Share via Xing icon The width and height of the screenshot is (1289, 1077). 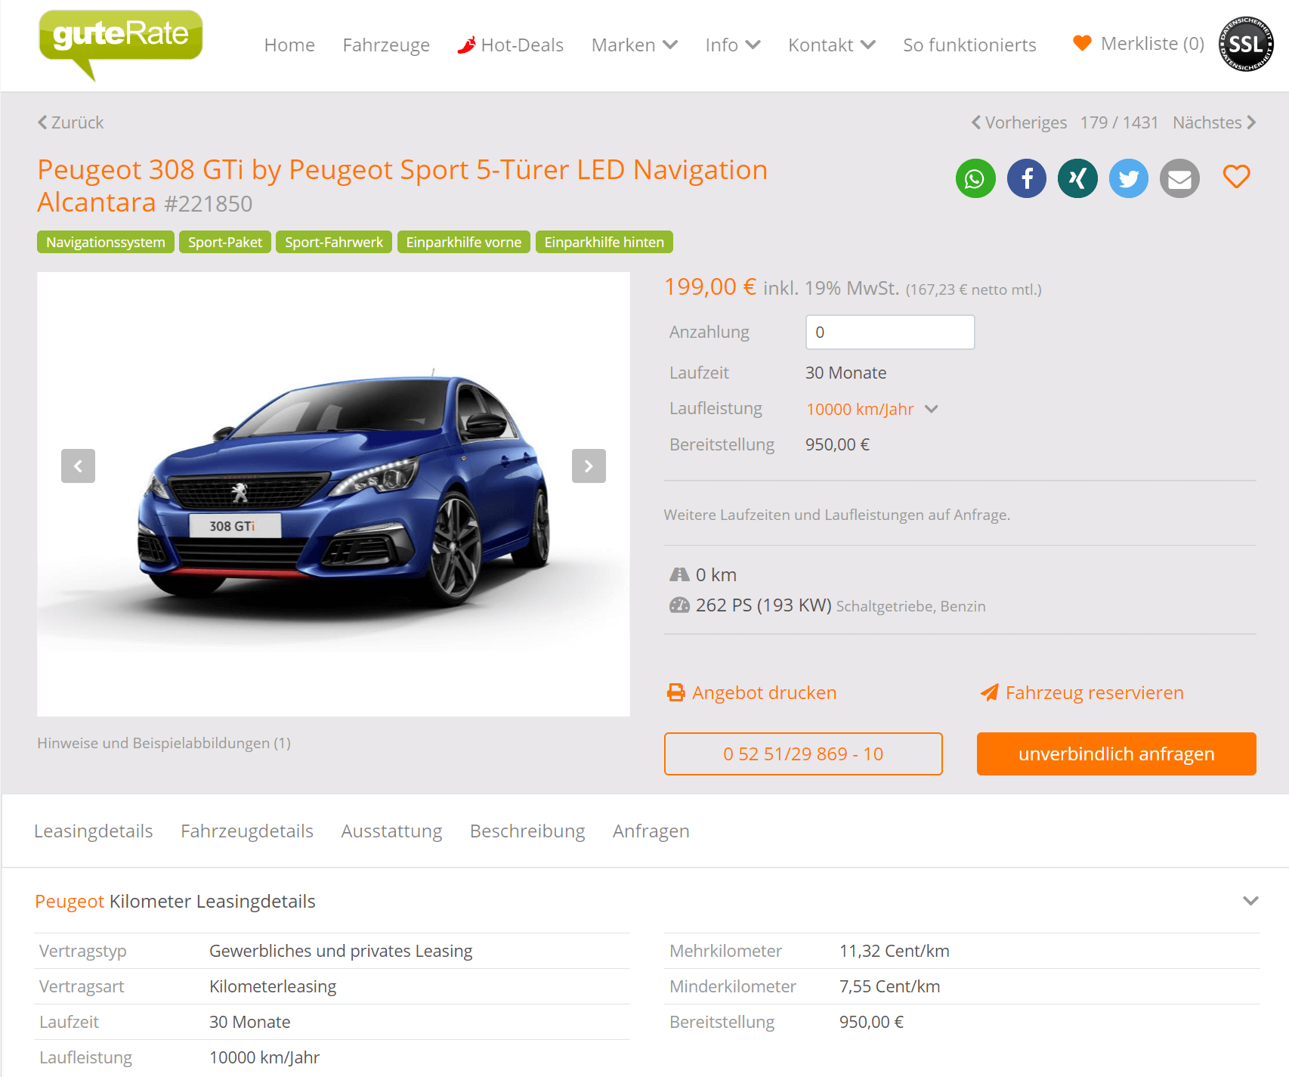(1077, 178)
